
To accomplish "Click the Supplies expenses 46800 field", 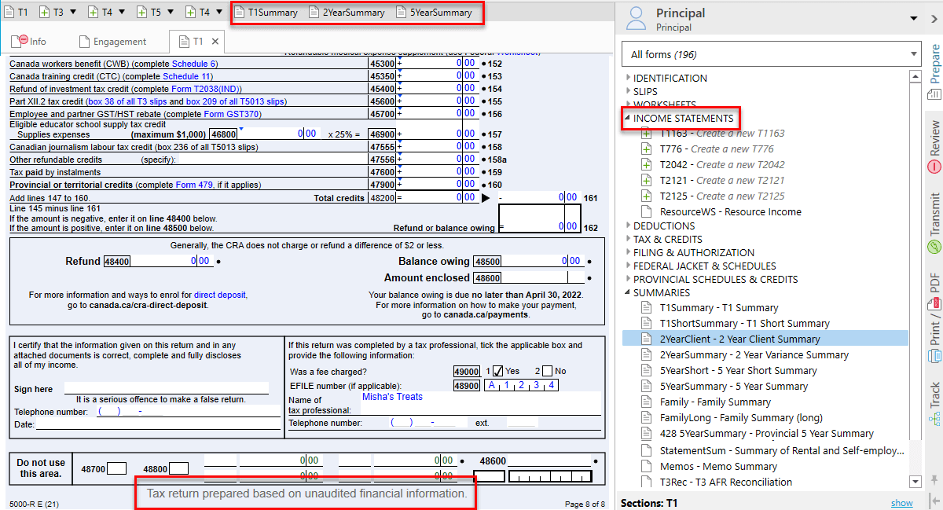I will [278, 134].
